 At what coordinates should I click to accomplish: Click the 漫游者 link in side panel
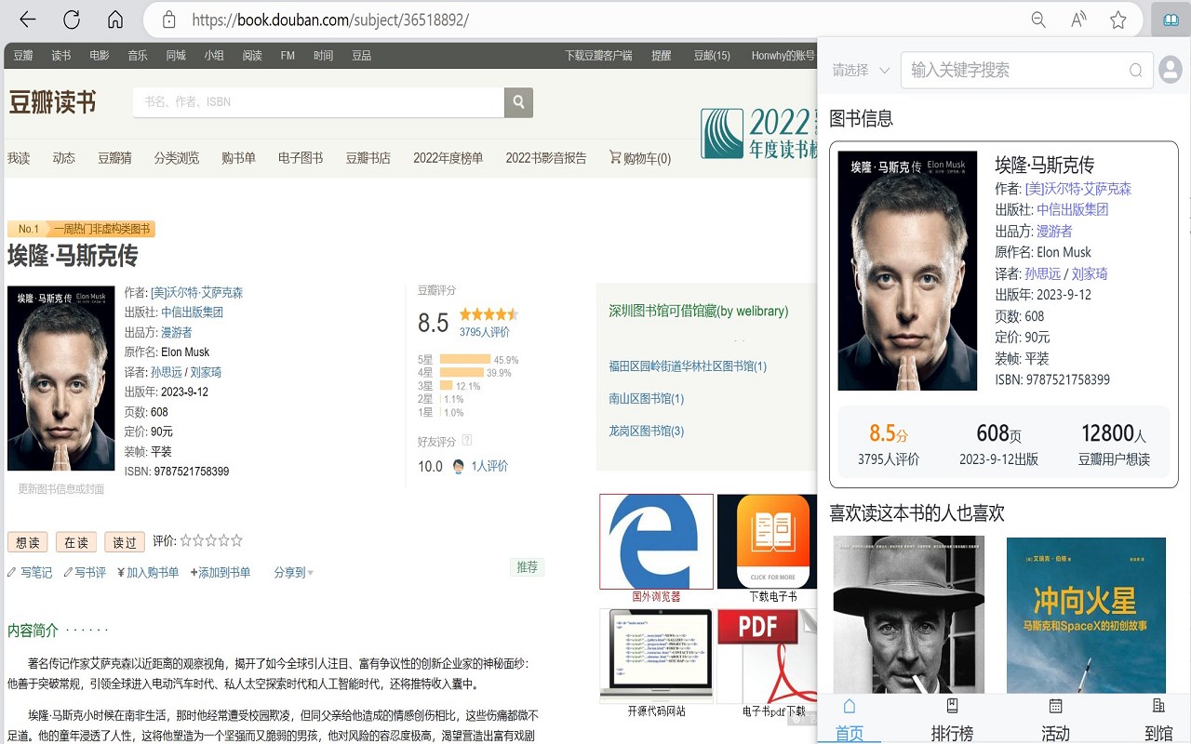click(x=1054, y=231)
